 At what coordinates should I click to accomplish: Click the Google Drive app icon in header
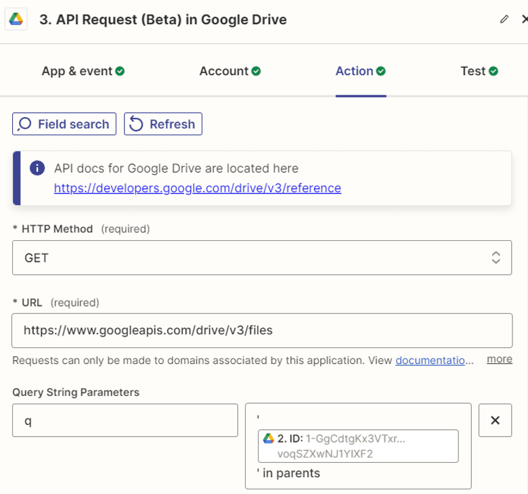16,19
